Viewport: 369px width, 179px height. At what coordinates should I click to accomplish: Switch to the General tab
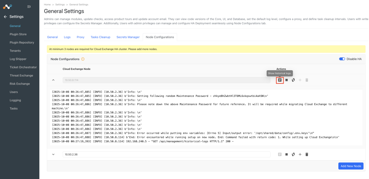coord(53,37)
